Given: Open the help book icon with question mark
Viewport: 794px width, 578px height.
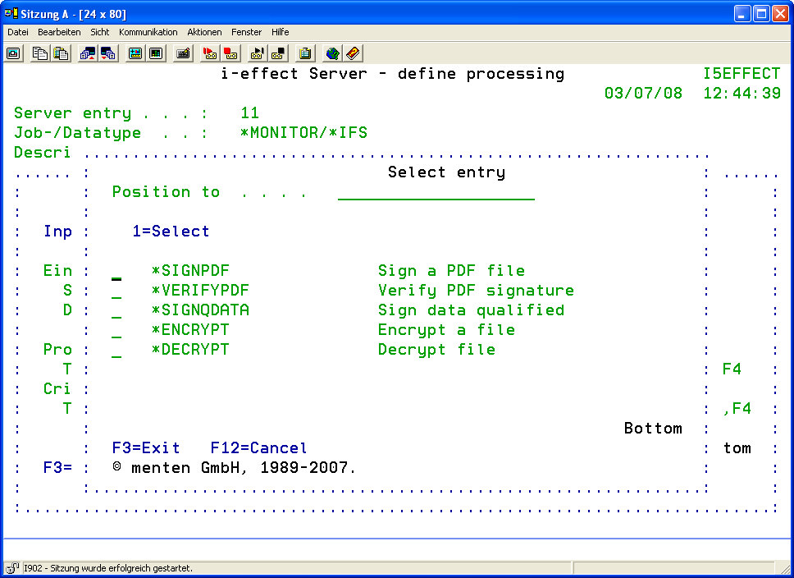Looking at the screenshot, I should click(x=353, y=53).
